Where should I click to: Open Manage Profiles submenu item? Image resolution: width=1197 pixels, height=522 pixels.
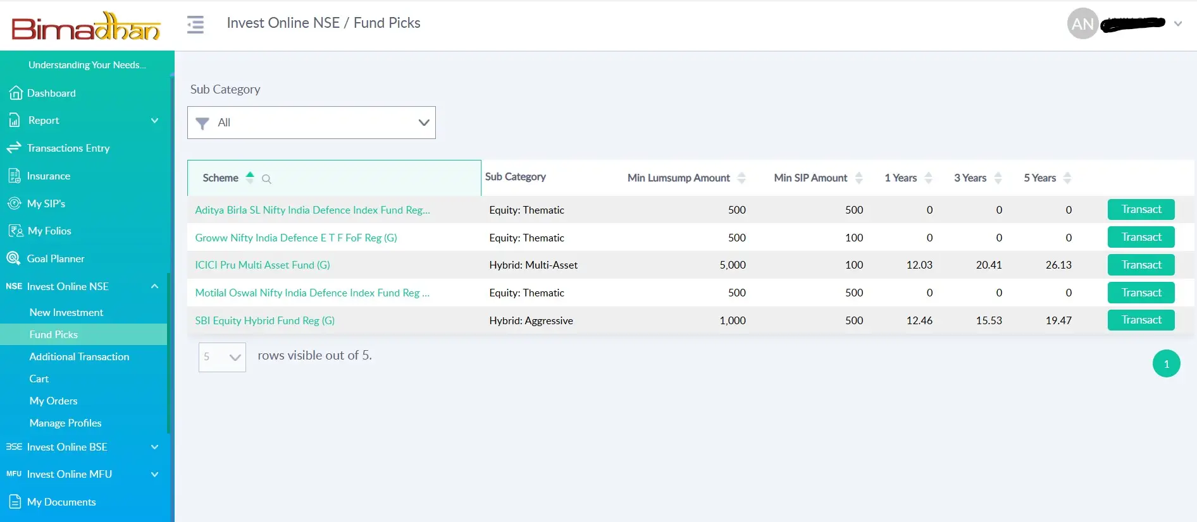pos(65,423)
